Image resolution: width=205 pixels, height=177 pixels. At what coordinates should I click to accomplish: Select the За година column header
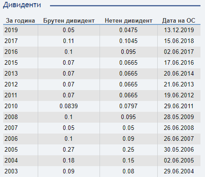(20, 21)
